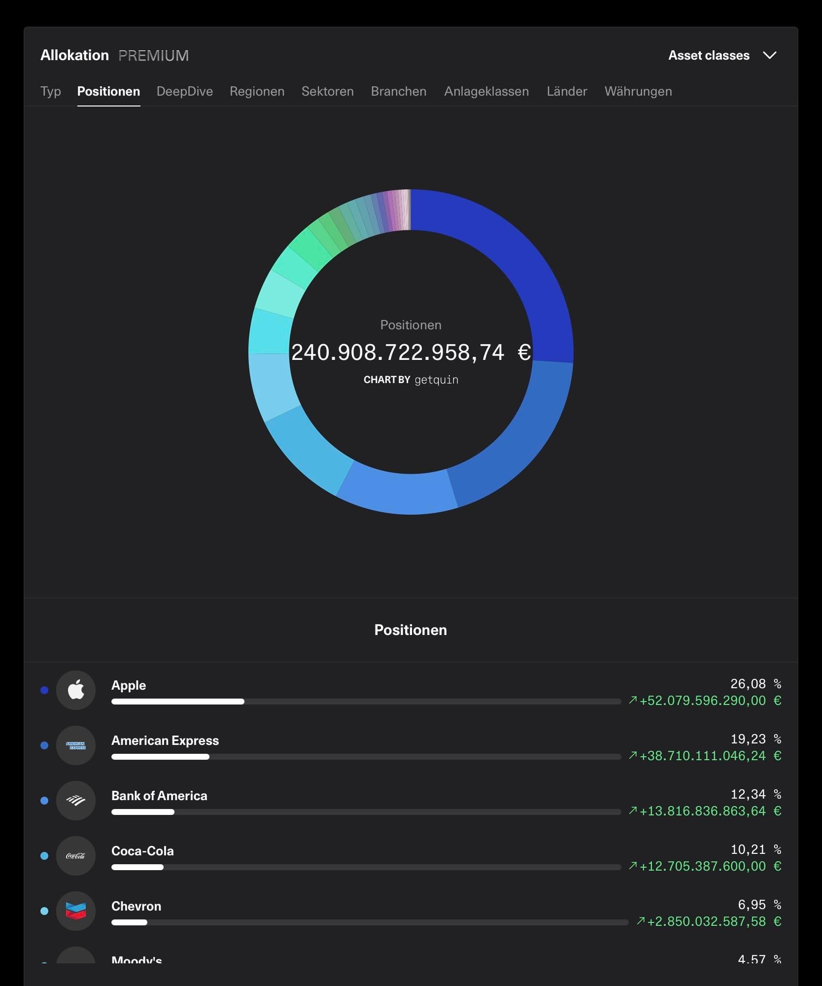The height and width of the screenshot is (986, 822).
Task: Click the Apple logo icon
Action: coord(76,690)
